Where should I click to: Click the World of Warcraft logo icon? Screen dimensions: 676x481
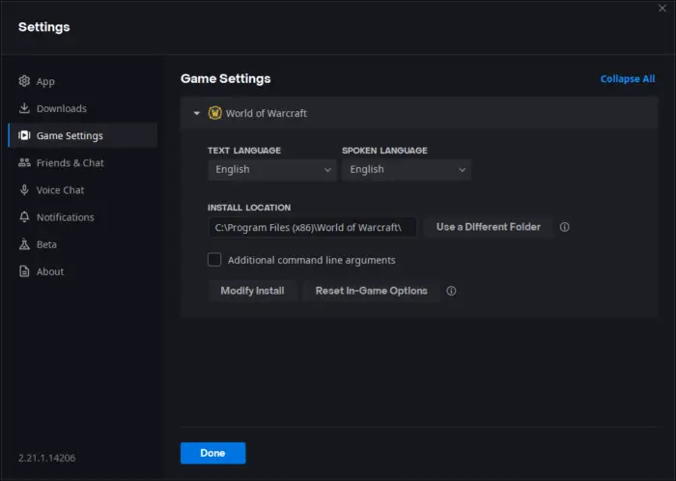[214, 113]
